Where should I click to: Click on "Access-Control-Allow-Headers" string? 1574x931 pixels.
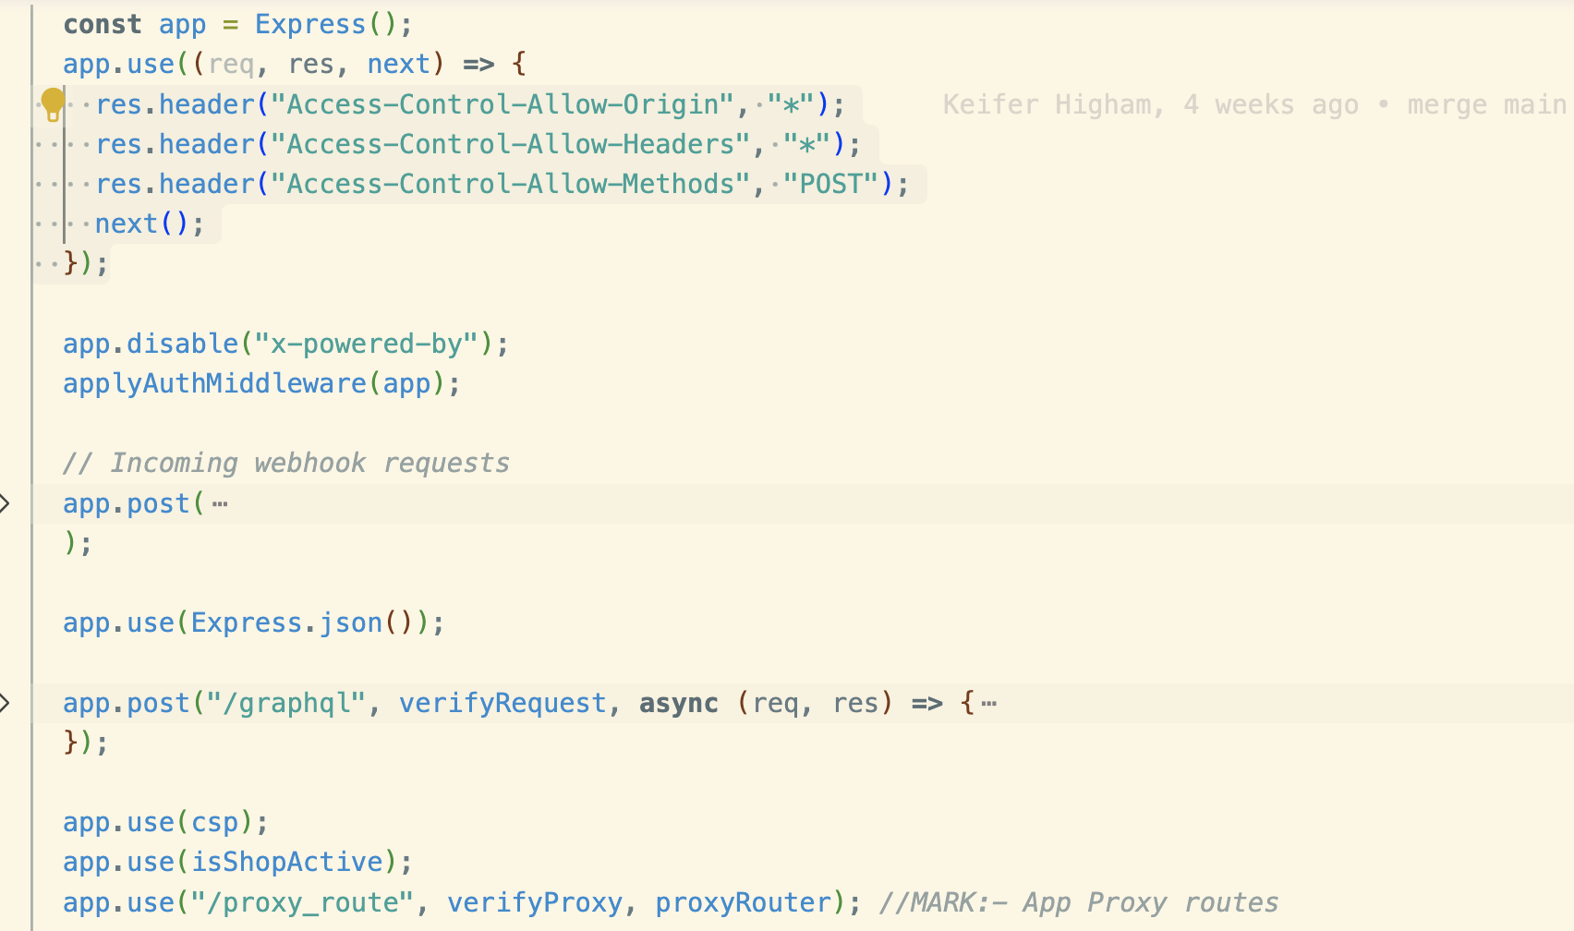click(x=511, y=144)
